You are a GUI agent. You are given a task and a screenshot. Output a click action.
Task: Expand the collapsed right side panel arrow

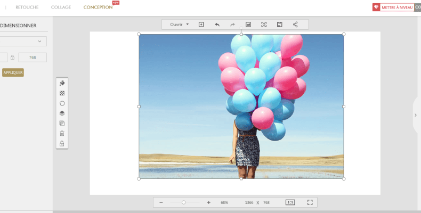click(416, 115)
